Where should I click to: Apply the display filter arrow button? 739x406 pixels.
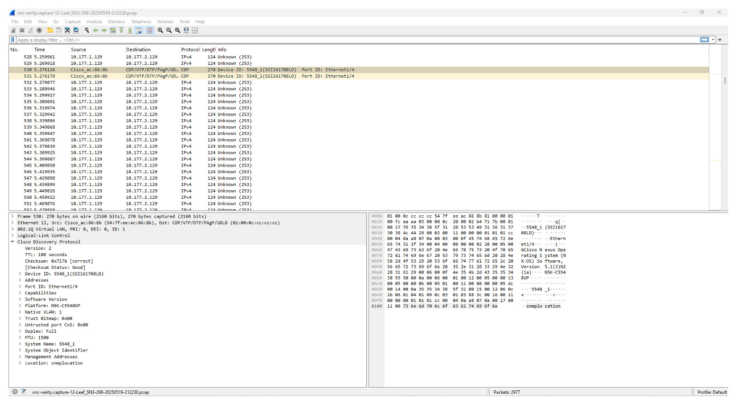[x=704, y=40]
